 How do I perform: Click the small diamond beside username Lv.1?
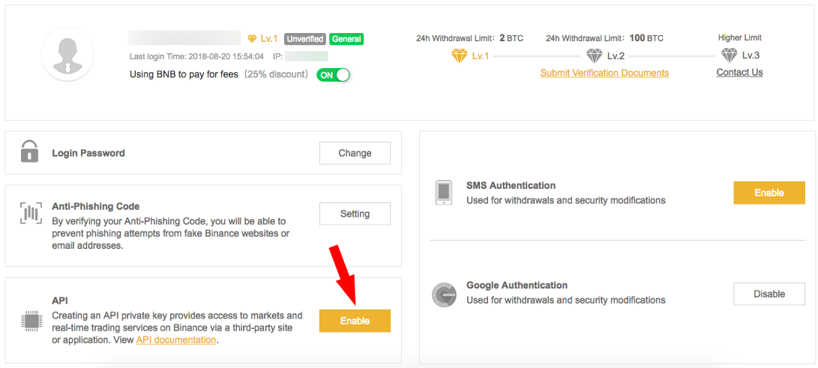click(252, 39)
